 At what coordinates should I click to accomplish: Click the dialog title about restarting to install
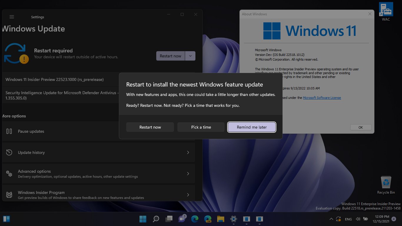tap(195, 85)
